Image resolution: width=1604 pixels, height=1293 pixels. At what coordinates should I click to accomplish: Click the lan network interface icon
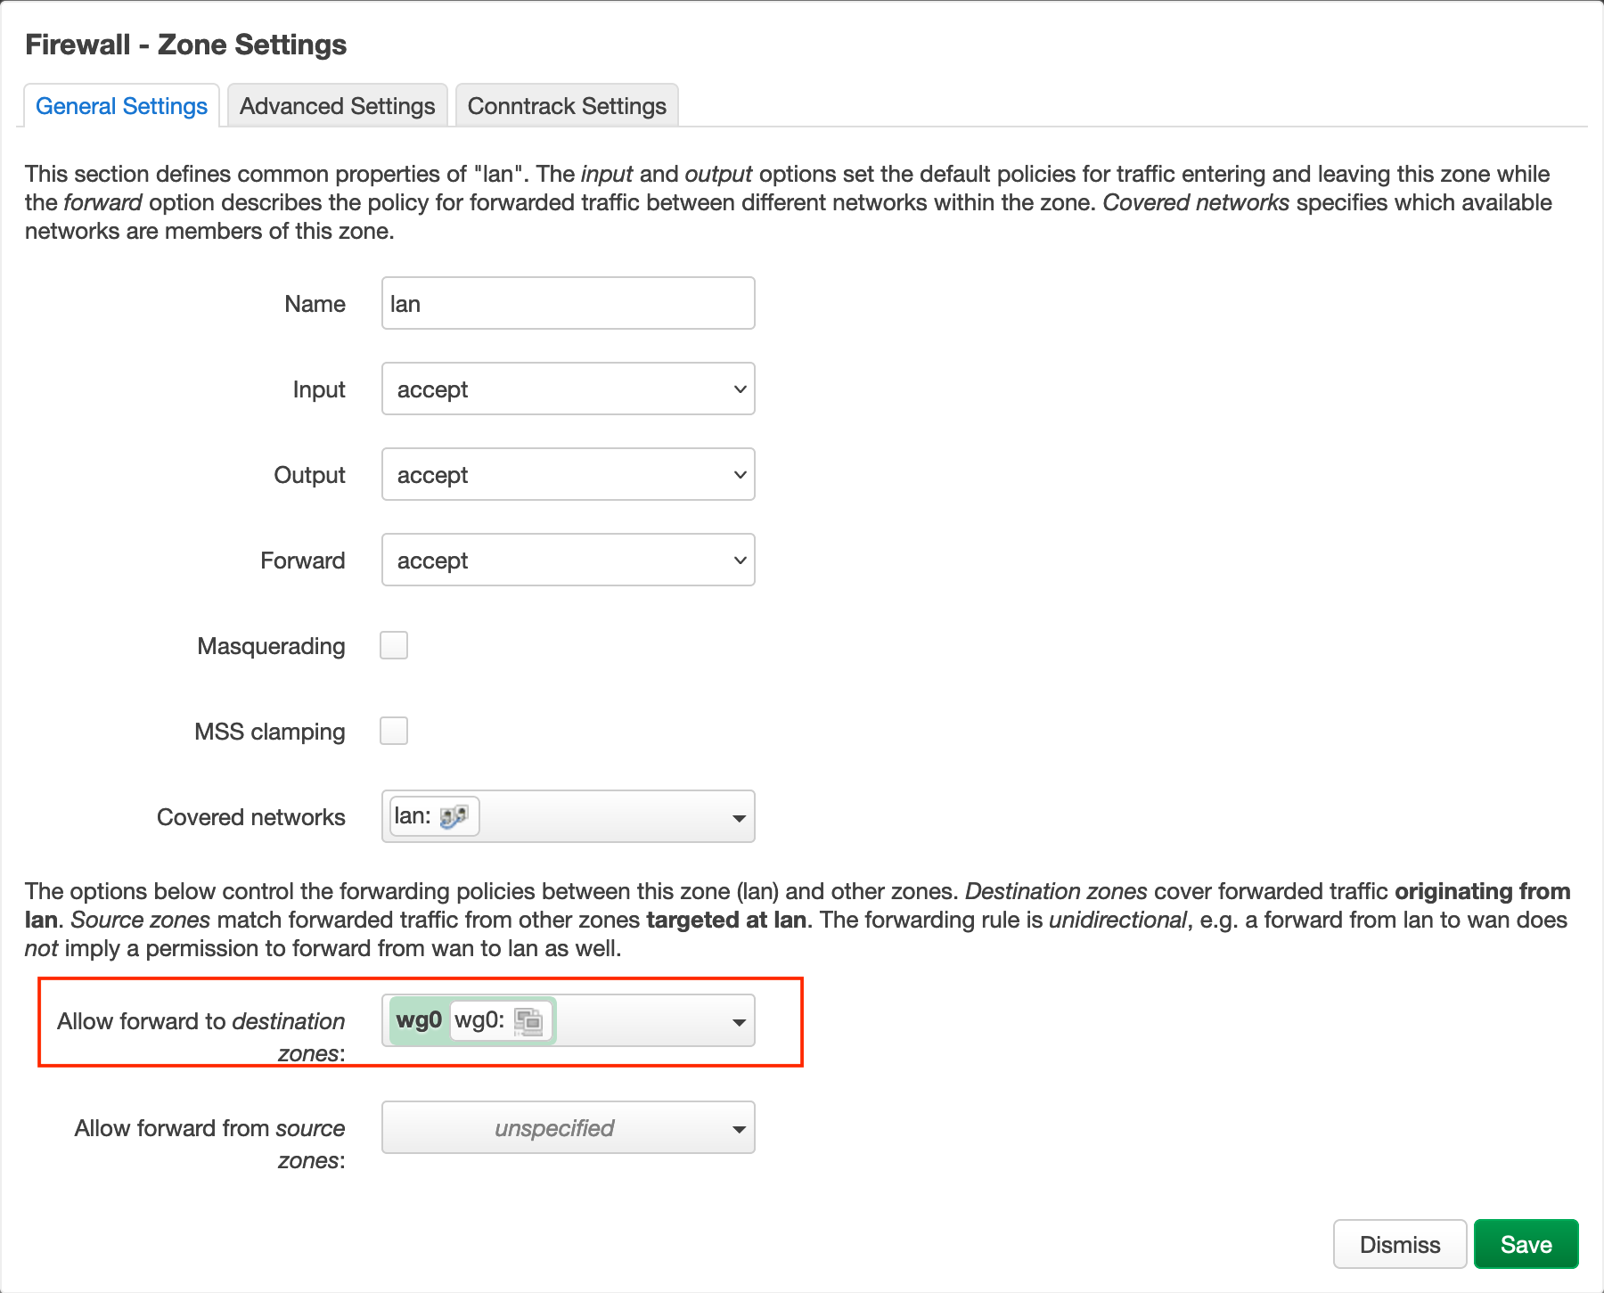454,816
